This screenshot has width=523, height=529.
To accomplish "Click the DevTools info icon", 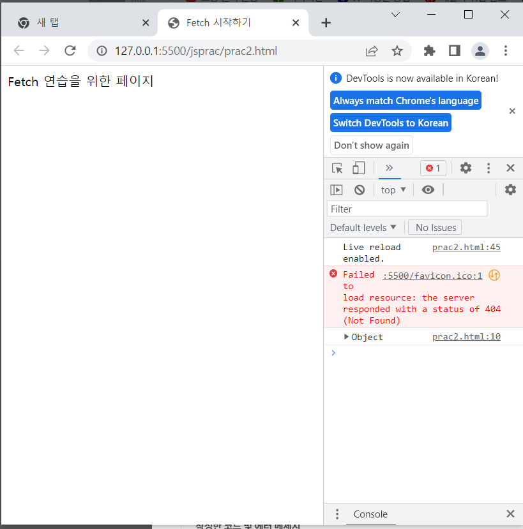I will (336, 78).
